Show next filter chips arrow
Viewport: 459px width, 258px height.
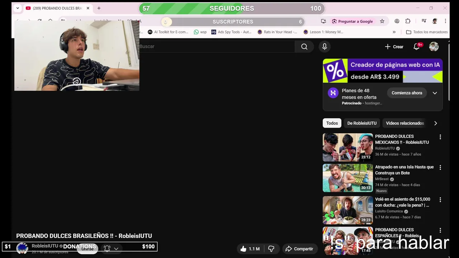tap(435, 123)
